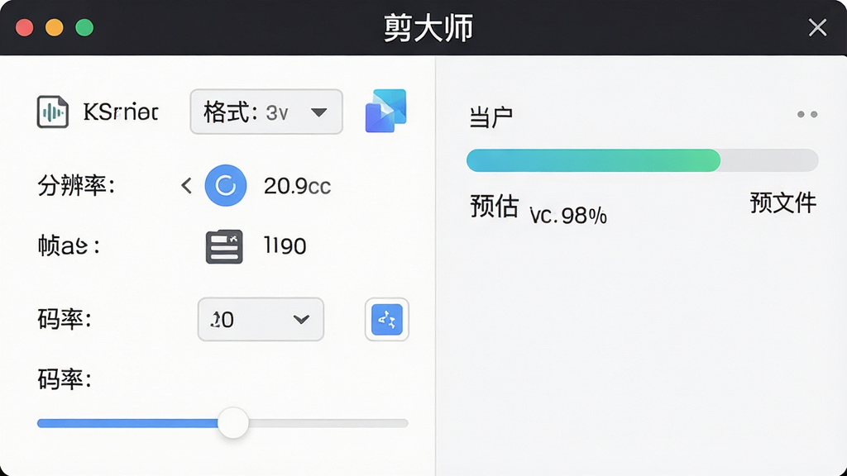Click the KSrriet file name
847x476 pixels.
pyautogui.click(x=121, y=112)
